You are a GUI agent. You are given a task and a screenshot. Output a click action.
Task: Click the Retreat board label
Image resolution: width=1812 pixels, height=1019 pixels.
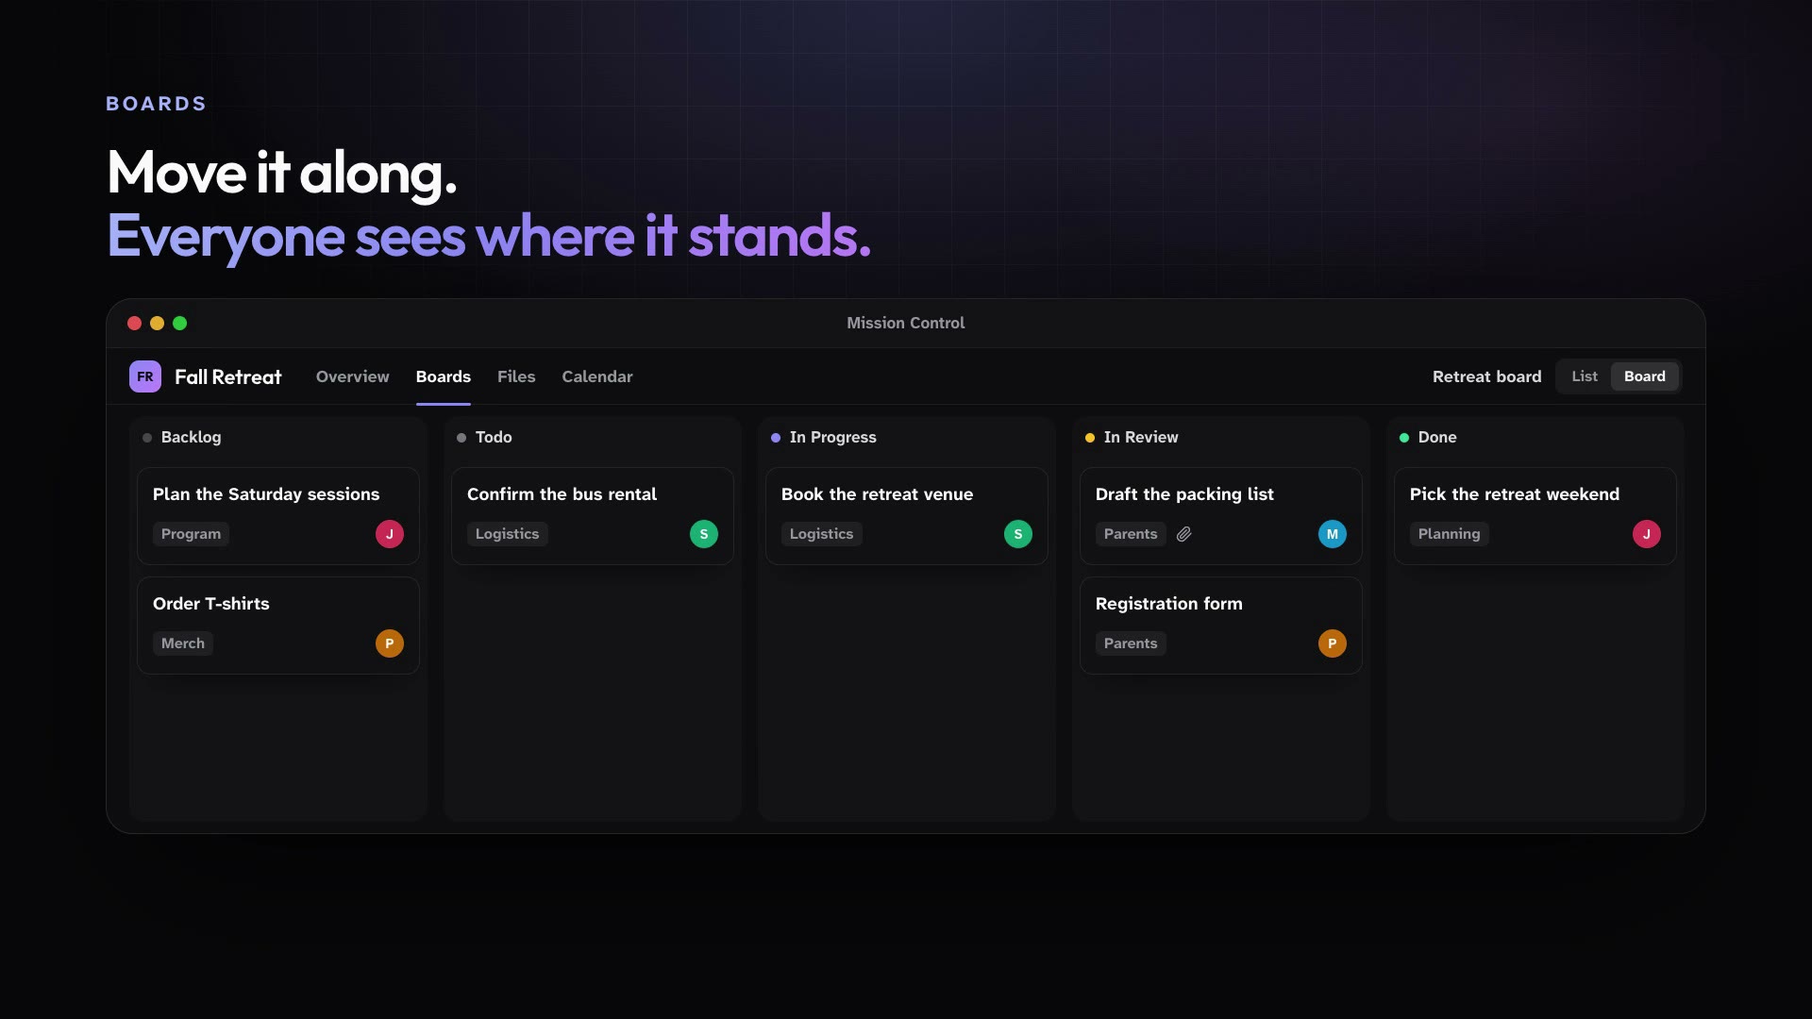click(1487, 376)
